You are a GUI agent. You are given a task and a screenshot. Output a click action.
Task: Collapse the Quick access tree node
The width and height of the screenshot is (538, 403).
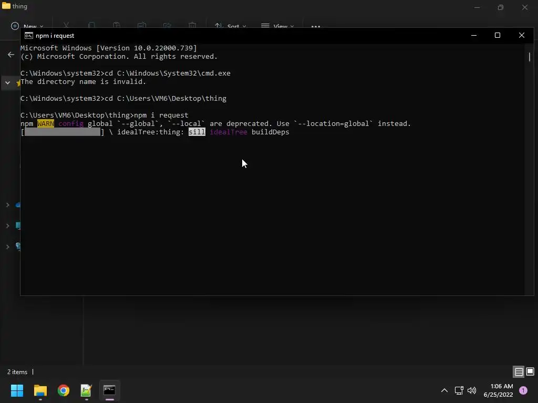7,82
